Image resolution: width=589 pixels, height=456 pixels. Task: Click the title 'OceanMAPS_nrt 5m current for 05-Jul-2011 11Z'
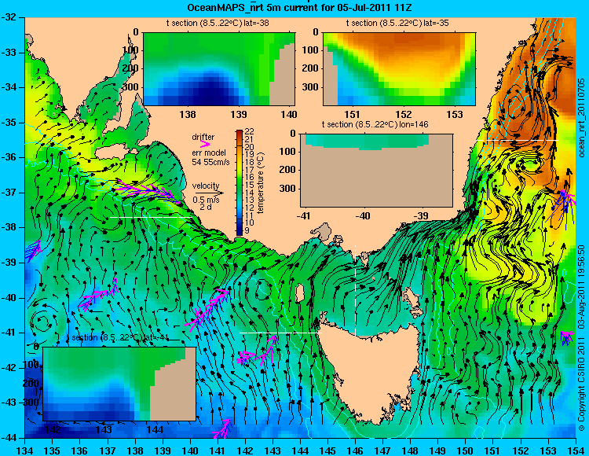(299, 8)
